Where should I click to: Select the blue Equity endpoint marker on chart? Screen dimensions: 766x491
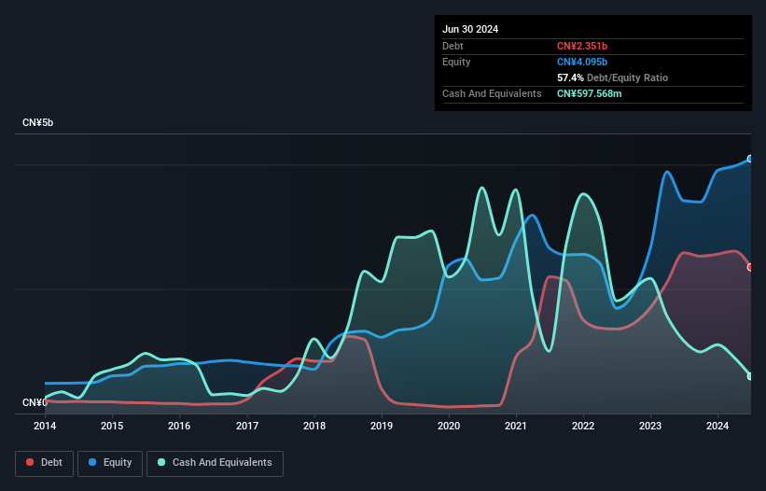(750, 159)
